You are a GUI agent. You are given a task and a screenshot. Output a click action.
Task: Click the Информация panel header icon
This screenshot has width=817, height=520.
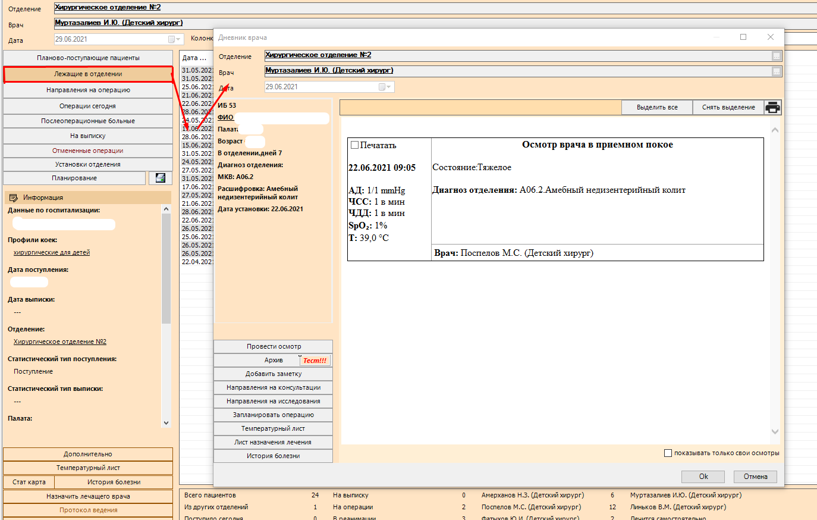click(14, 198)
